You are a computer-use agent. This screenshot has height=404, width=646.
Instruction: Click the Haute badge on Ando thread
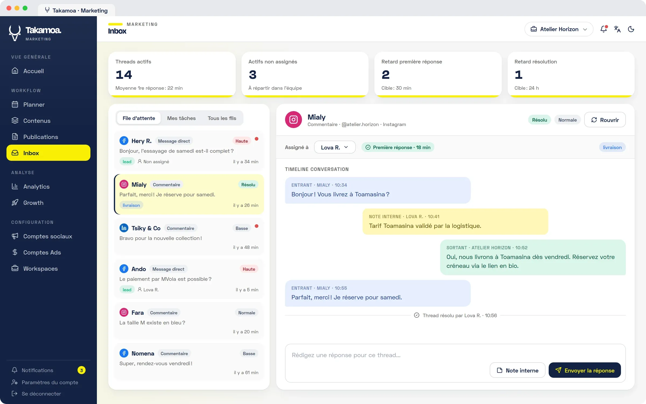click(249, 269)
